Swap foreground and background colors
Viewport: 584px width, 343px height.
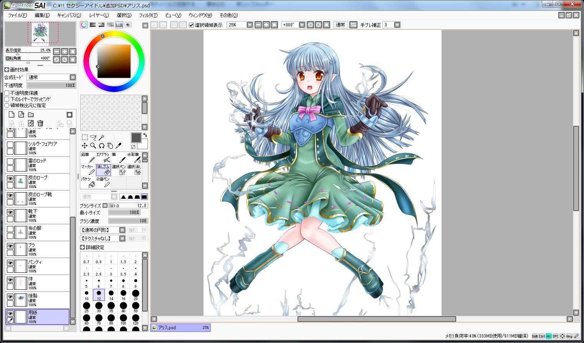point(145,135)
